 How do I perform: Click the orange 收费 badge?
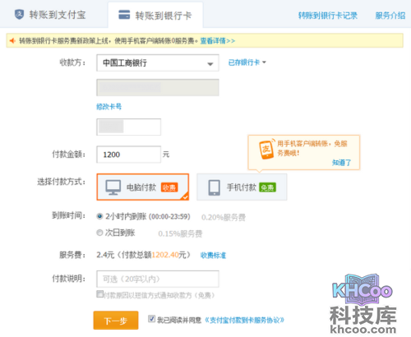tap(169, 187)
